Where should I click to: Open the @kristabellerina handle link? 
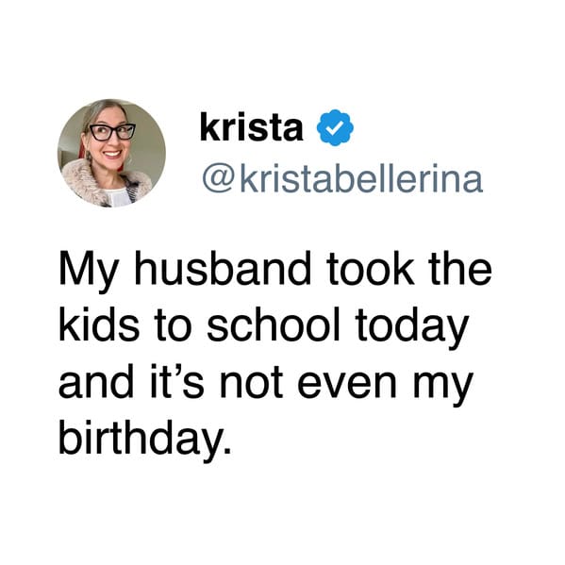point(342,178)
